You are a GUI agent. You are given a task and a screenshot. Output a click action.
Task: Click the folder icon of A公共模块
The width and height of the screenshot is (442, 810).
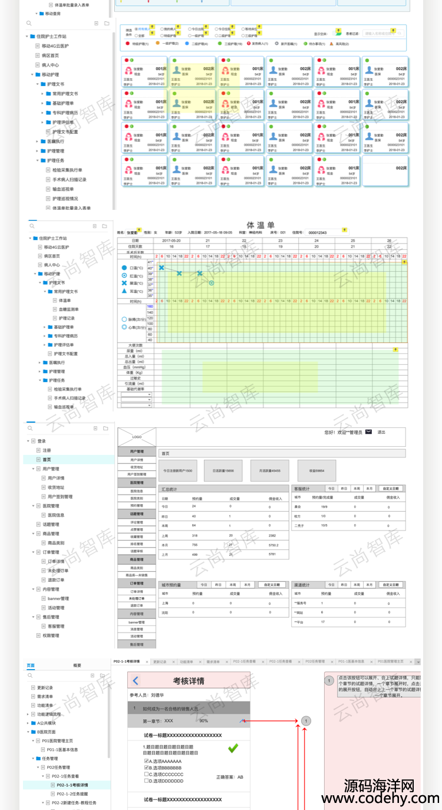[34, 723]
